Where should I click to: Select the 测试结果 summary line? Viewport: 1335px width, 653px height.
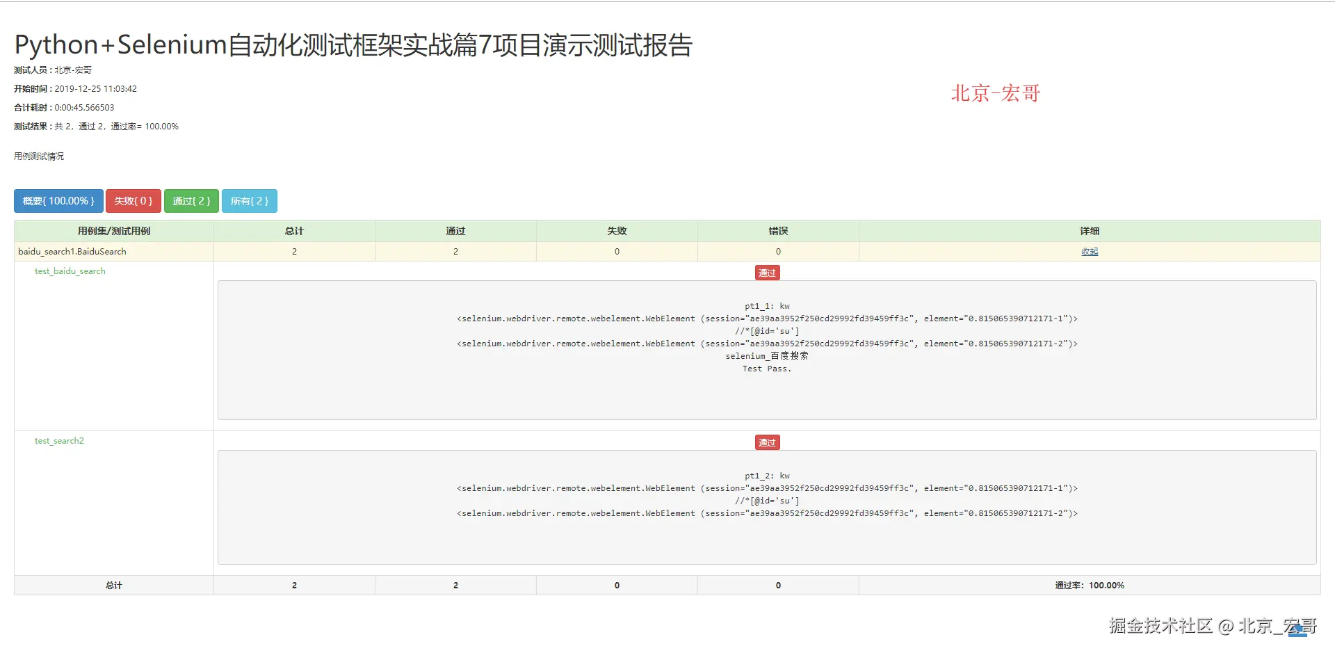point(96,127)
